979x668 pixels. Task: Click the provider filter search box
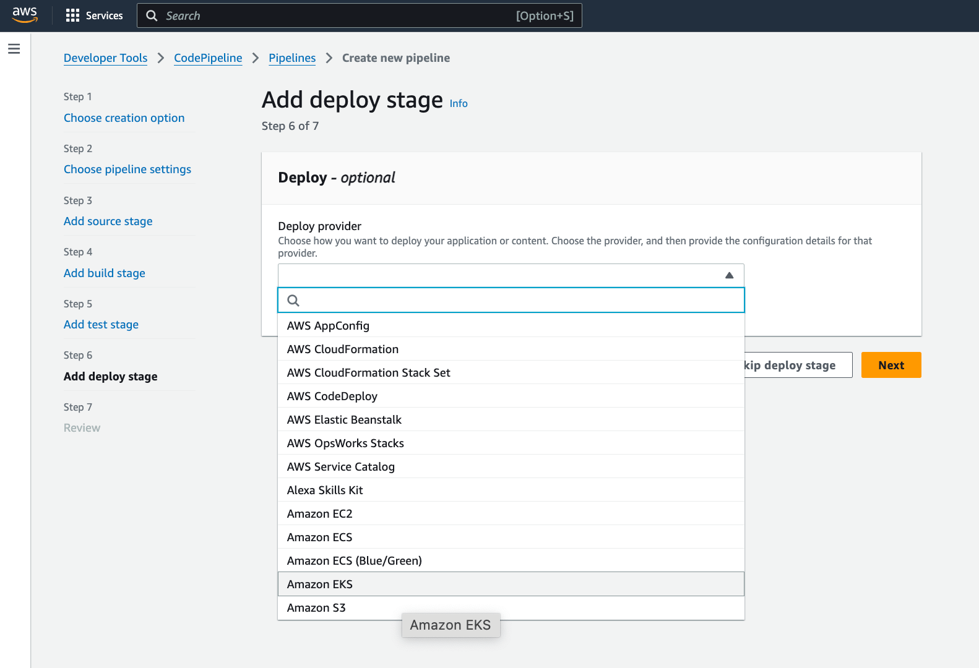tap(511, 300)
